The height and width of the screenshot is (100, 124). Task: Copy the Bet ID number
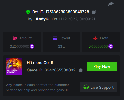click(94, 12)
